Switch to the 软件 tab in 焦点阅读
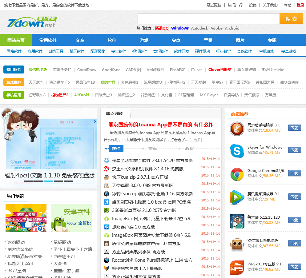Image resolution: width=306 pixels, height=278 pixels. (116, 149)
